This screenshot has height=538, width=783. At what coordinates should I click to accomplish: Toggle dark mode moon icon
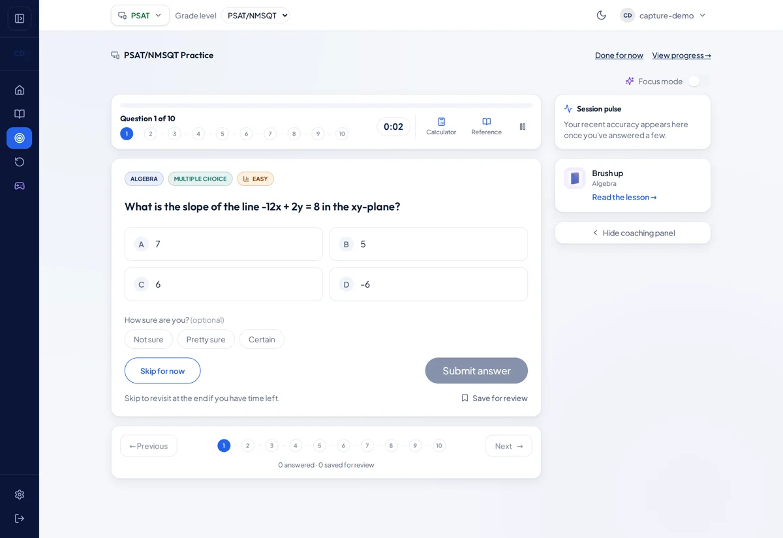pos(601,15)
